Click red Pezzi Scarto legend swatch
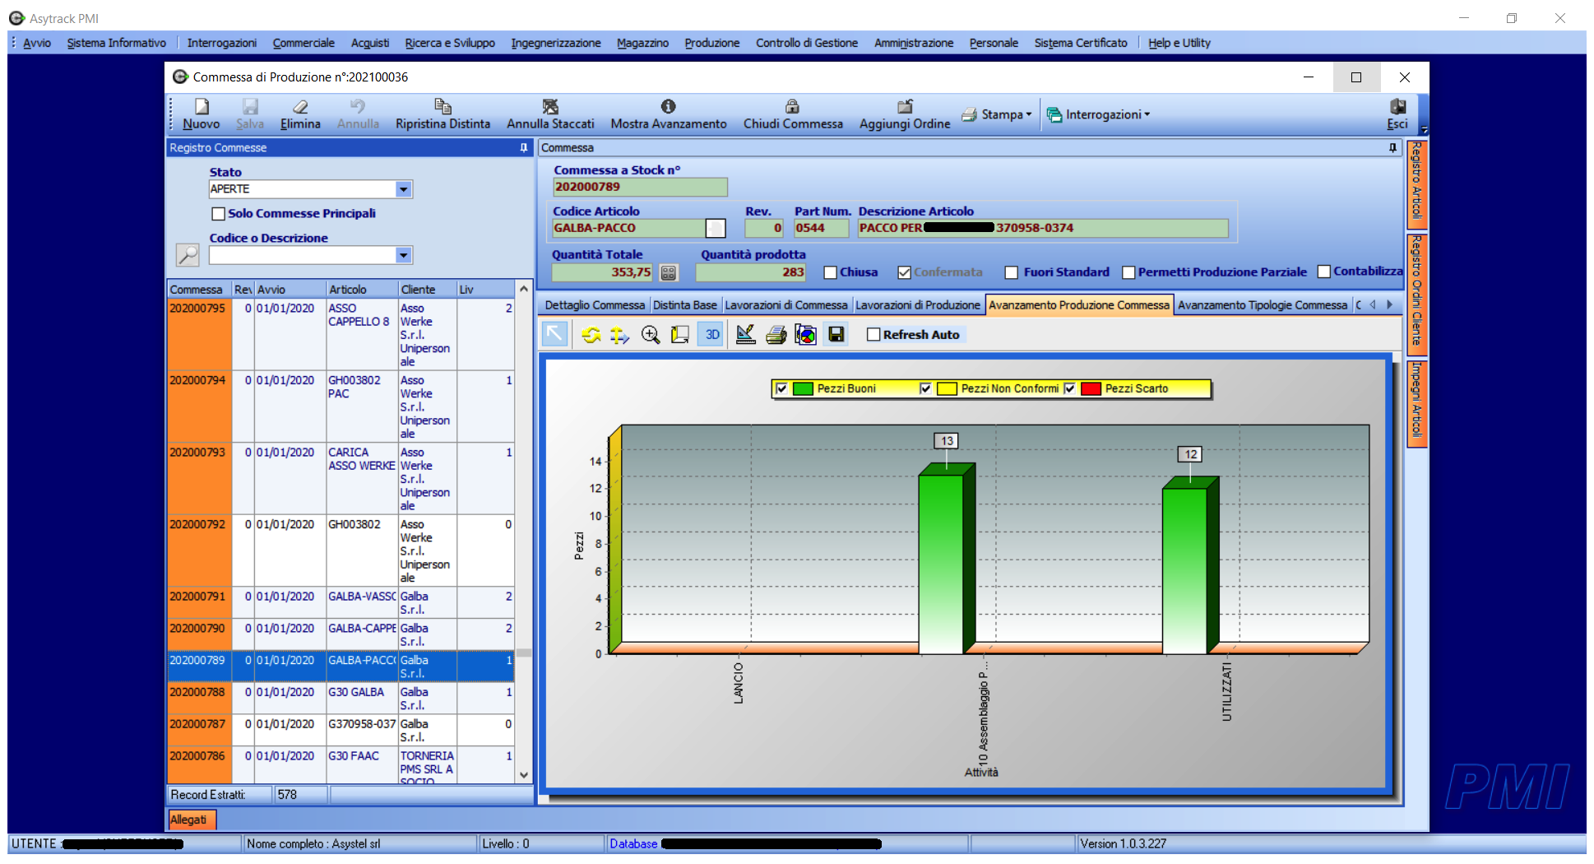 pos(1091,388)
